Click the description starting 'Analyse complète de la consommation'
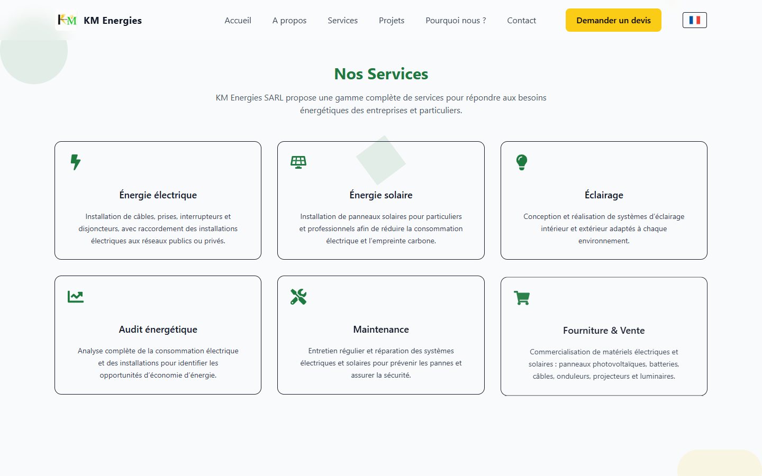 point(158,363)
